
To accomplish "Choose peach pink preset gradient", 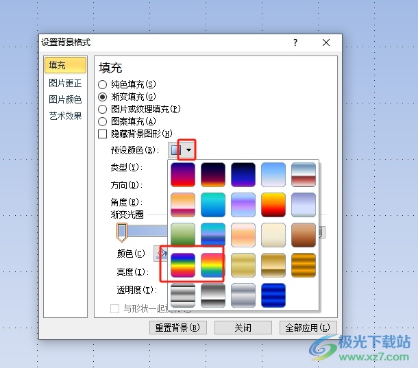I will click(243, 235).
